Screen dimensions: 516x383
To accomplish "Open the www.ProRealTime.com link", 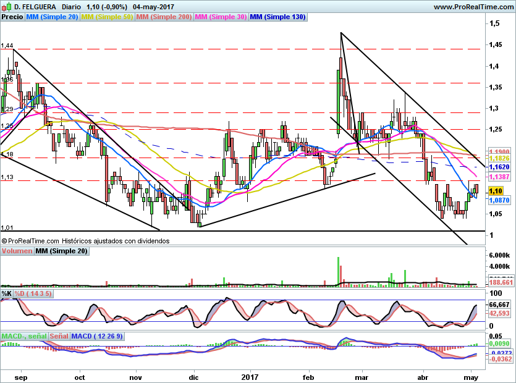I will (473, 7).
